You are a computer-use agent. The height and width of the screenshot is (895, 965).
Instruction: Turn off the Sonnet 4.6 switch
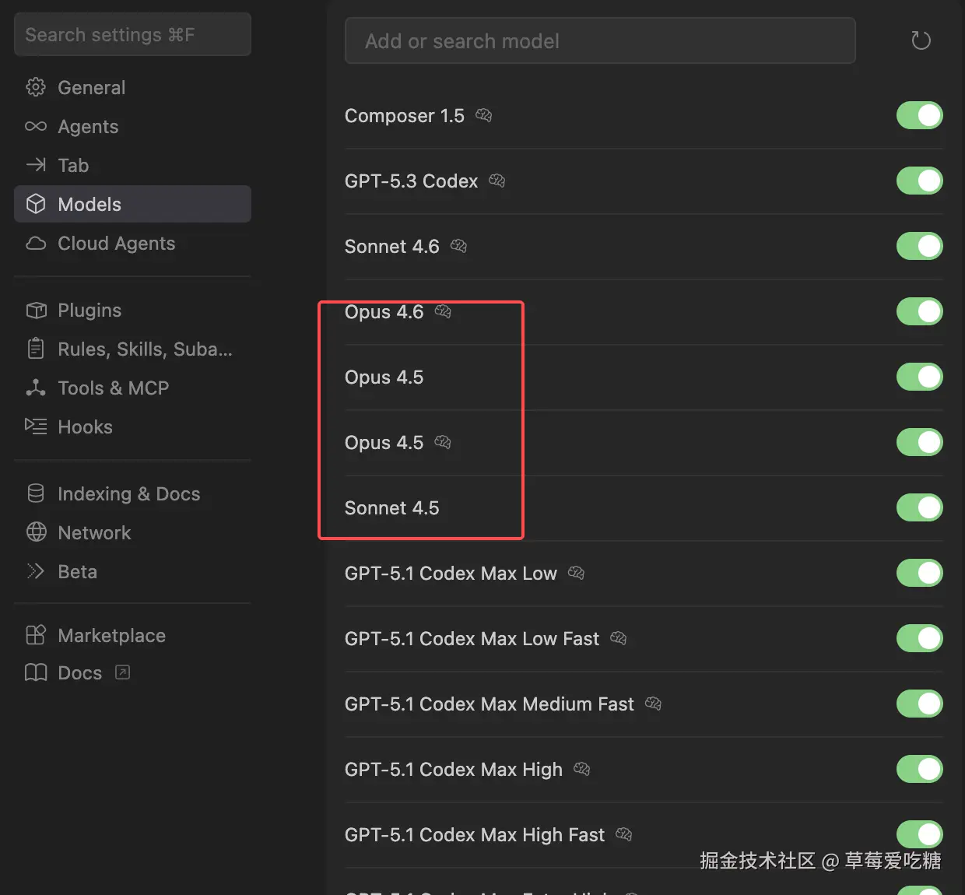tap(920, 246)
